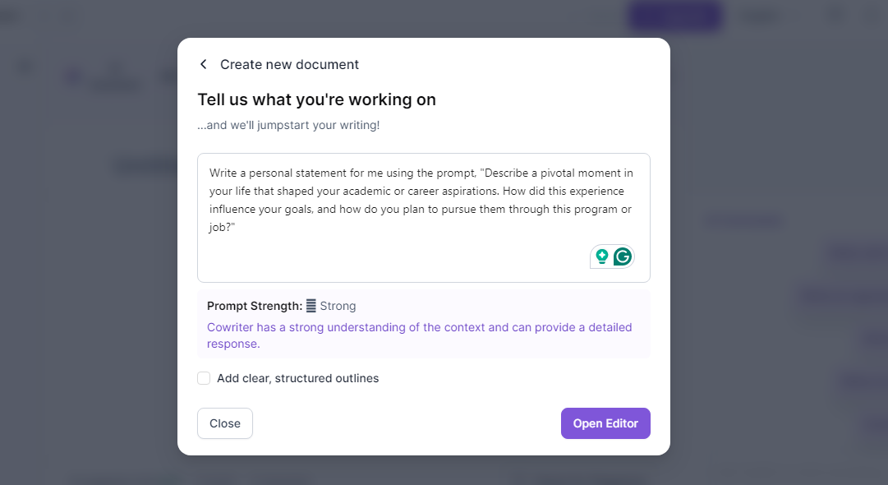Click the Prompt Strength bars indicator icon
This screenshot has height=485, width=888.
[311, 306]
